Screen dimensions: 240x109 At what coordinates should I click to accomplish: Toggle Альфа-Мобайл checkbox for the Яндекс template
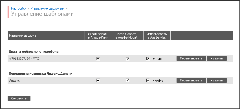[x=127, y=81]
